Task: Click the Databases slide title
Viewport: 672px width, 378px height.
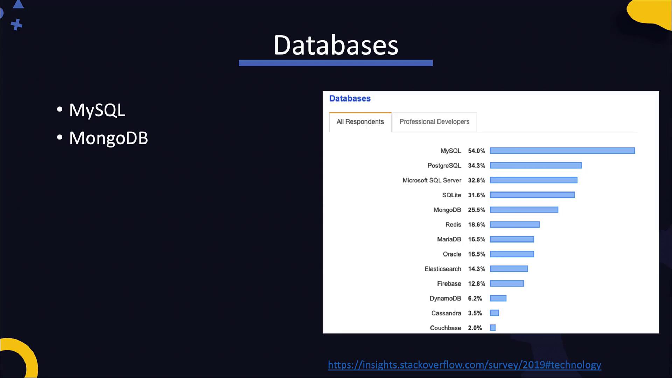Action: (x=336, y=45)
